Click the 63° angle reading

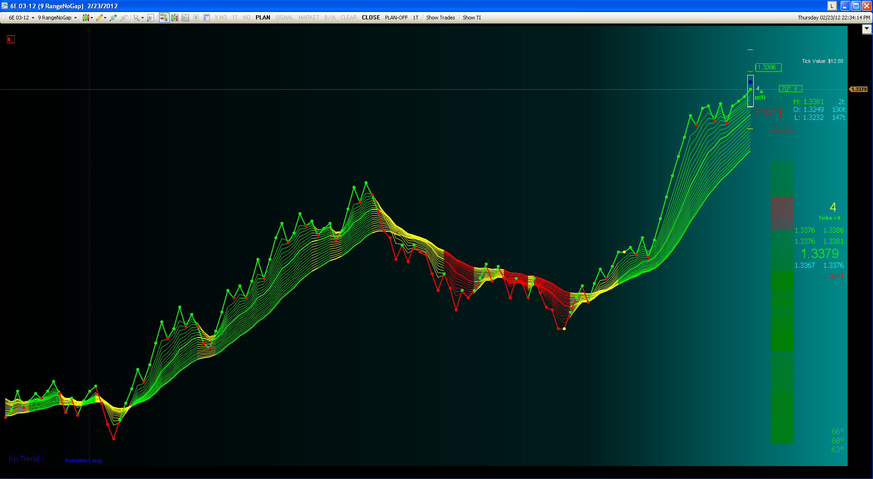tap(837, 449)
